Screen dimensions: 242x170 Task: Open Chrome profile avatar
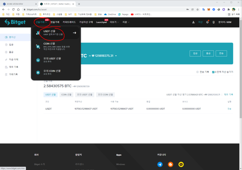pos(234,10)
